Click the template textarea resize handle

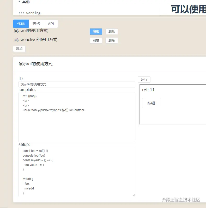click(x=134, y=141)
